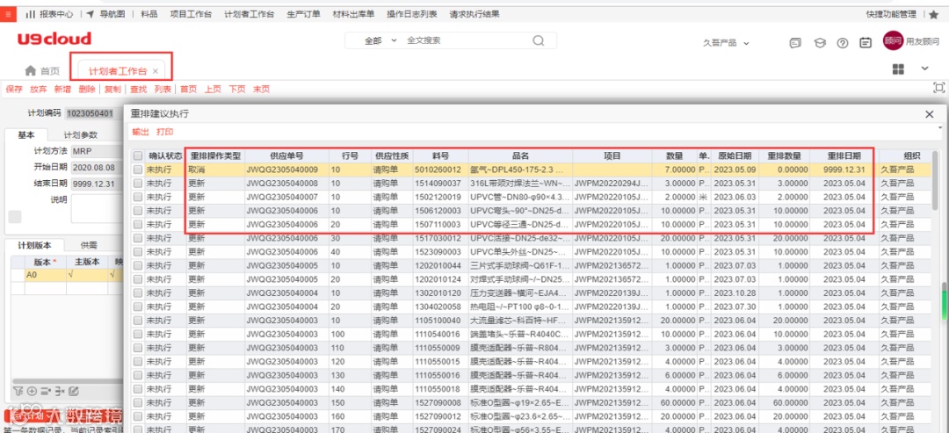
Task: Click the search magnifier icon
Action: (x=538, y=40)
